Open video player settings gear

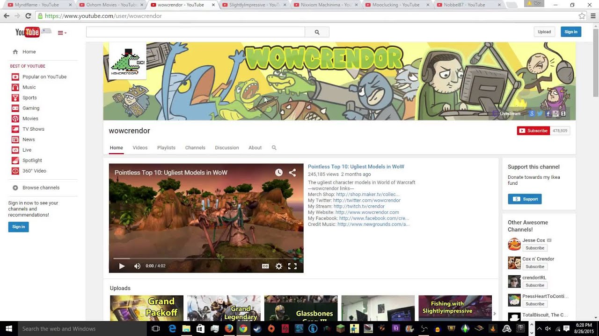279,266
